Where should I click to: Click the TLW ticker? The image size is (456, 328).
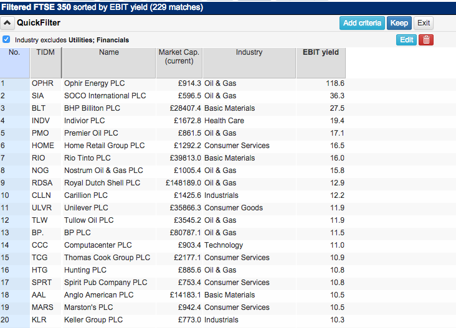tap(39, 220)
